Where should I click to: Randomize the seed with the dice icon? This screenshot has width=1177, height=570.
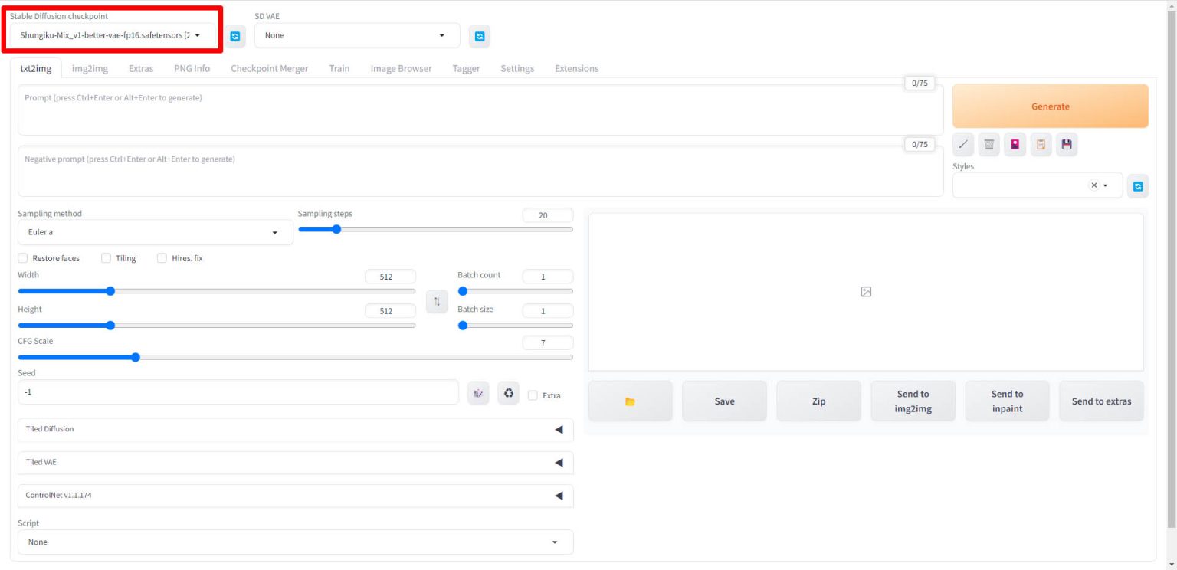[478, 391]
